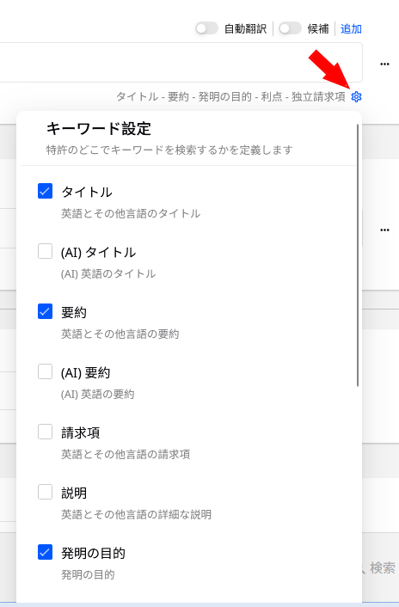Open lower three-dot more options menu

384,230
